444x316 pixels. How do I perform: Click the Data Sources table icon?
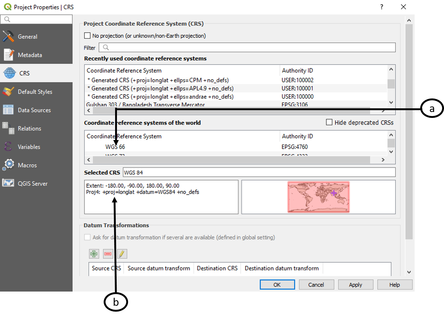click(8, 110)
